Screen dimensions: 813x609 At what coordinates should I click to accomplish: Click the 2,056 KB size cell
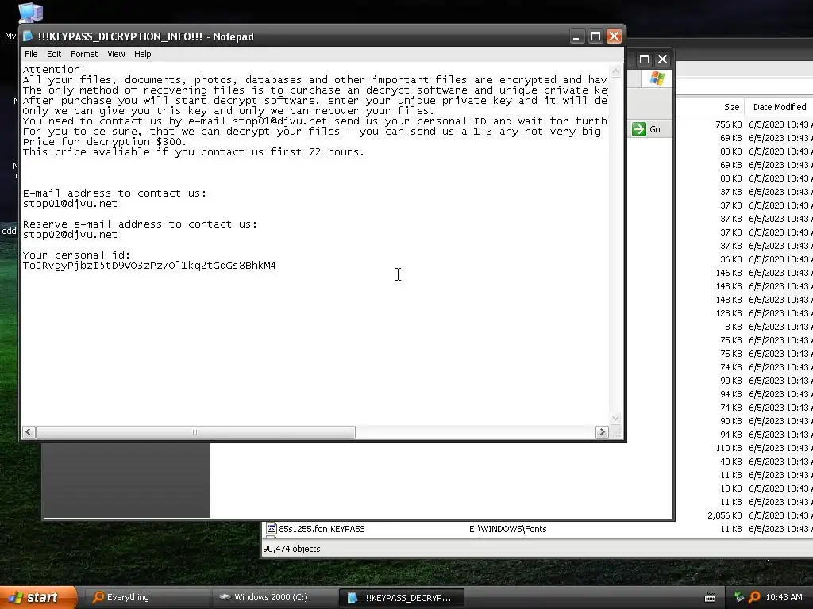724,515
